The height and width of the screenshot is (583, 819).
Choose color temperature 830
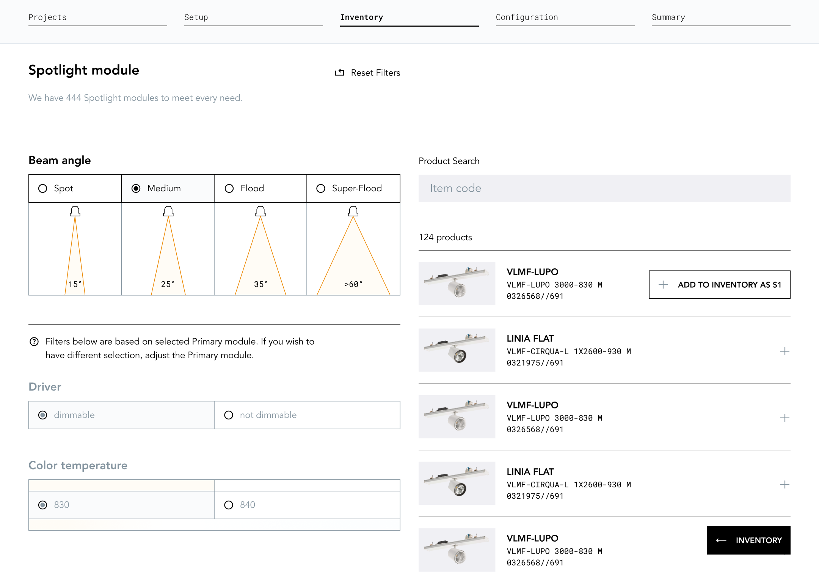click(122, 505)
